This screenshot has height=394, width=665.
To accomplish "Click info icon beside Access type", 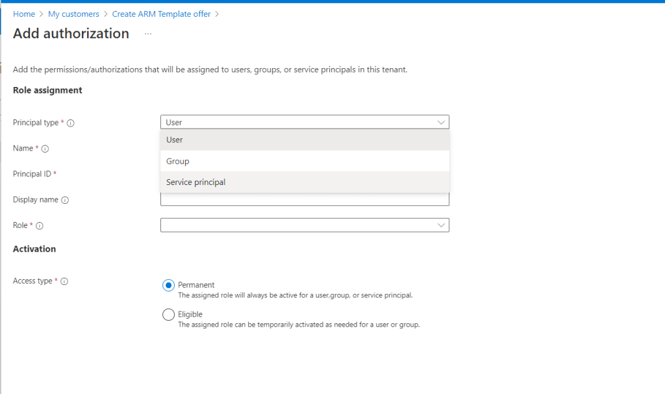I will (x=64, y=282).
